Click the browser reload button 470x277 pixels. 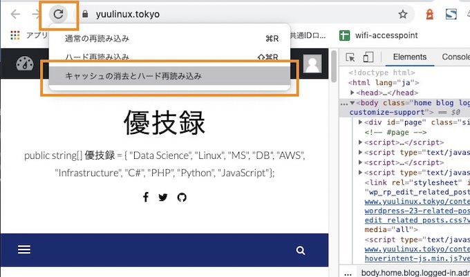[58, 14]
